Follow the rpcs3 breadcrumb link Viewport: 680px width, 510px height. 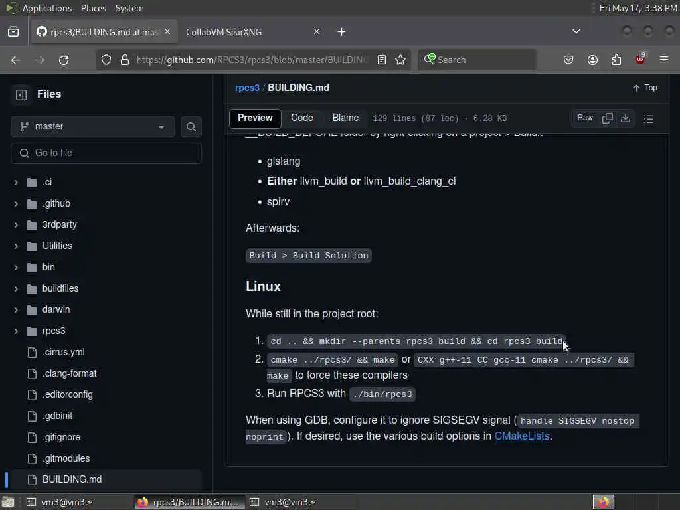pyautogui.click(x=247, y=88)
